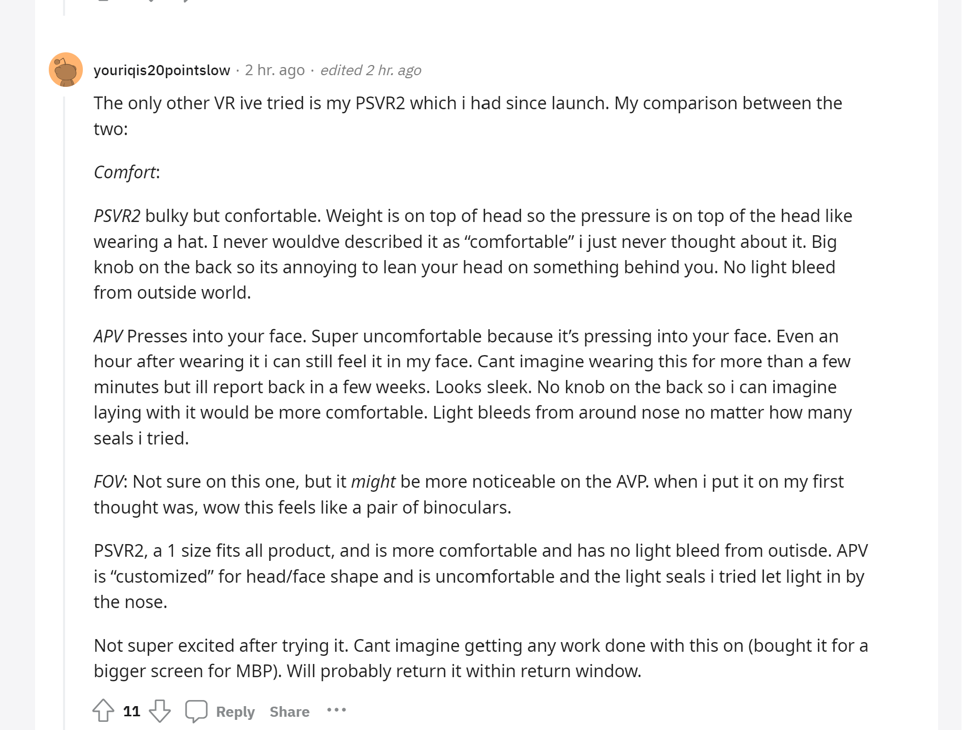Upvote the comment by youriqis20pointslow
Viewport: 962px width, 730px height.
(104, 711)
